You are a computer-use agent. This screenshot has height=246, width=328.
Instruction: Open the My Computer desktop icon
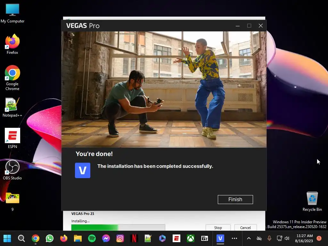coord(12,13)
